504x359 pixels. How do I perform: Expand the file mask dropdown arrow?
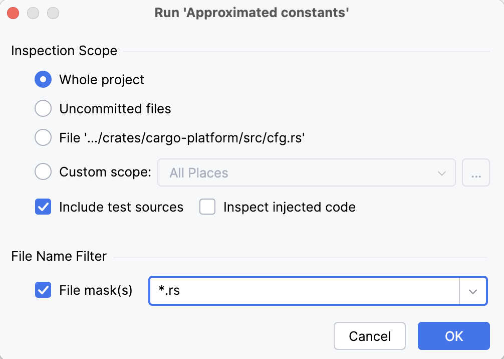click(473, 291)
